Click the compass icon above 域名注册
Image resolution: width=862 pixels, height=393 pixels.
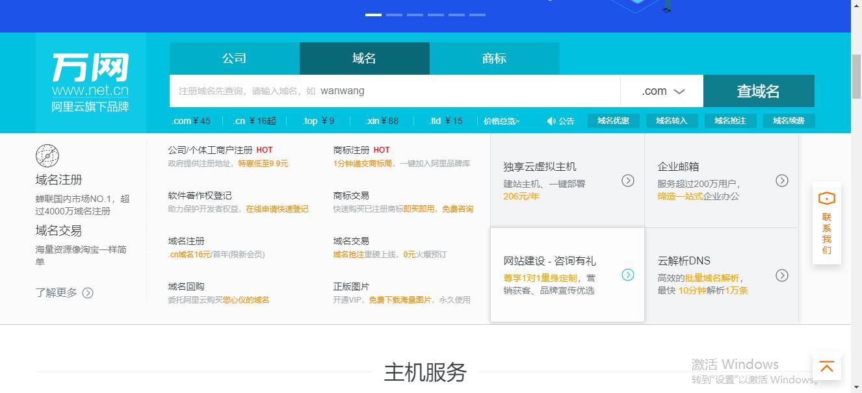[x=46, y=156]
